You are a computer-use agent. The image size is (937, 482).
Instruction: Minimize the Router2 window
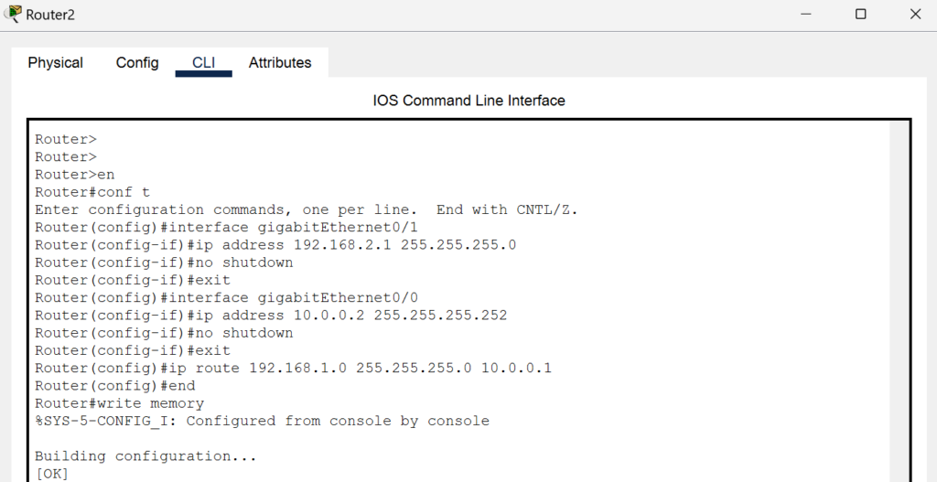pos(806,14)
